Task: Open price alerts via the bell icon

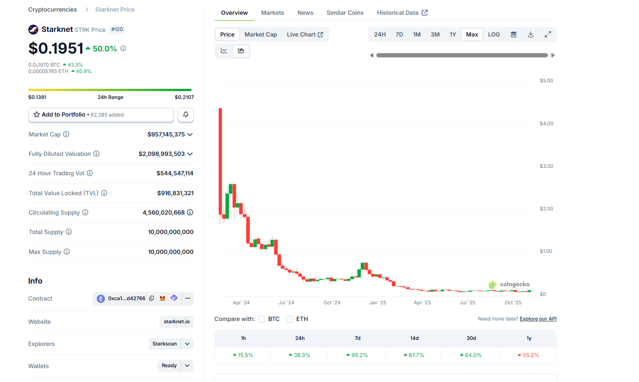Action: coord(185,115)
